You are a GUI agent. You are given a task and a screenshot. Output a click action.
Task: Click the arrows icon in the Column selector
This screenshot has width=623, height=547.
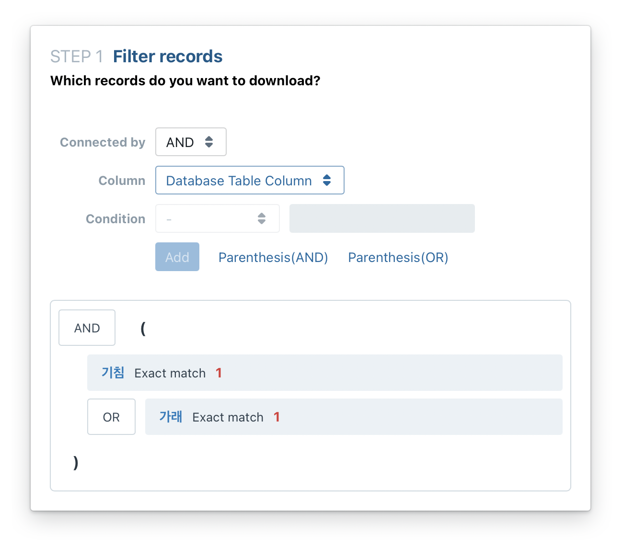click(327, 180)
